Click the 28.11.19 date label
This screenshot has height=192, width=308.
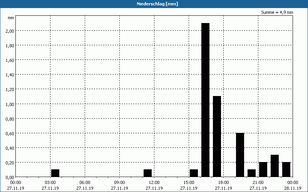click(x=293, y=188)
